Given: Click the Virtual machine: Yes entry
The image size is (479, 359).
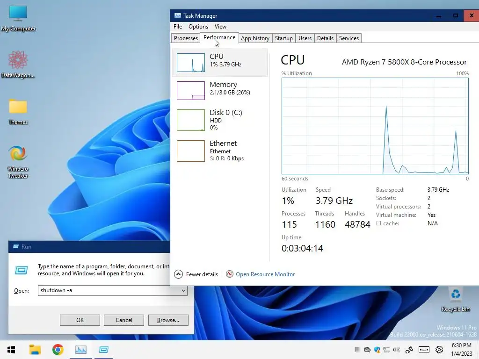Looking at the screenshot, I should click(406, 215).
